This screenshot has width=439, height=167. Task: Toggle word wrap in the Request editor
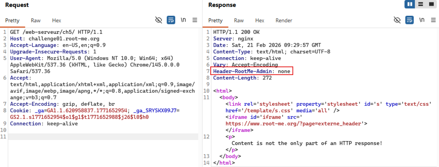tap(171, 20)
